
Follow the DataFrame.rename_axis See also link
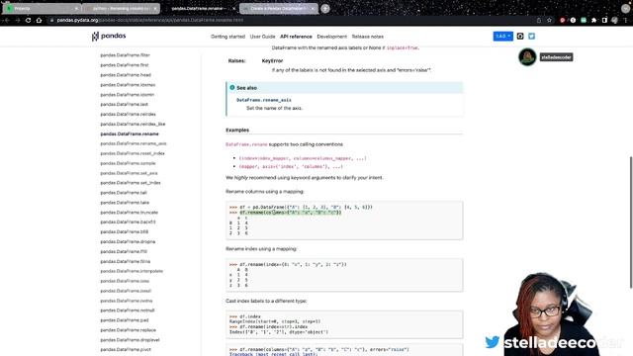[x=264, y=100]
